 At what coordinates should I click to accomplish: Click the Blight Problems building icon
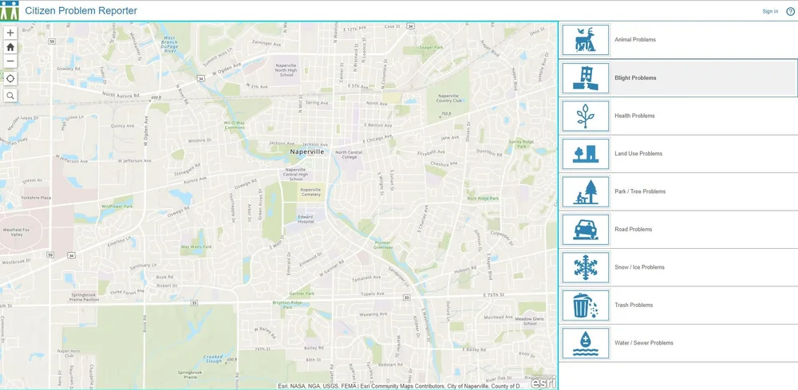[585, 78]
